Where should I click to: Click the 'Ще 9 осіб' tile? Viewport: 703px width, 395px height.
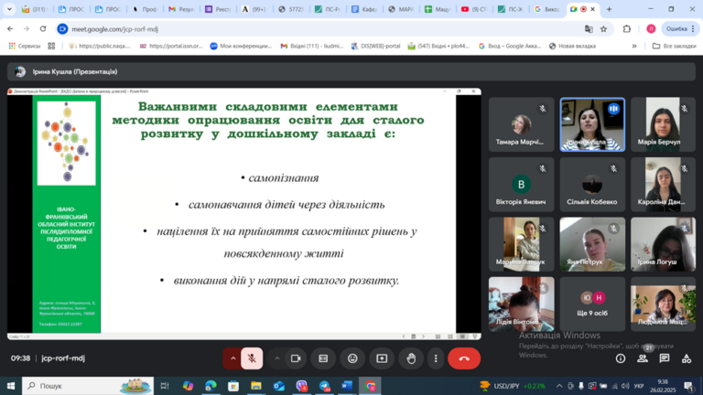pos(592,304)
